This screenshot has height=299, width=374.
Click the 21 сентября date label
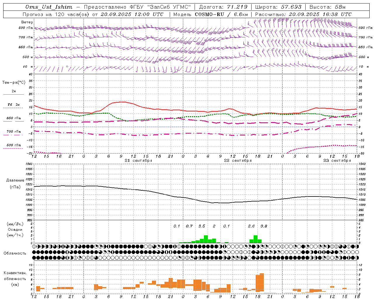(x=138, y=161)
